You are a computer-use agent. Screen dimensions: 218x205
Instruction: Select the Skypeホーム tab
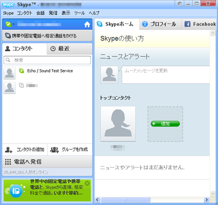(117, 24)
